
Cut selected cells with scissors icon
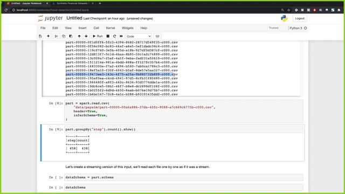[56, 36]
